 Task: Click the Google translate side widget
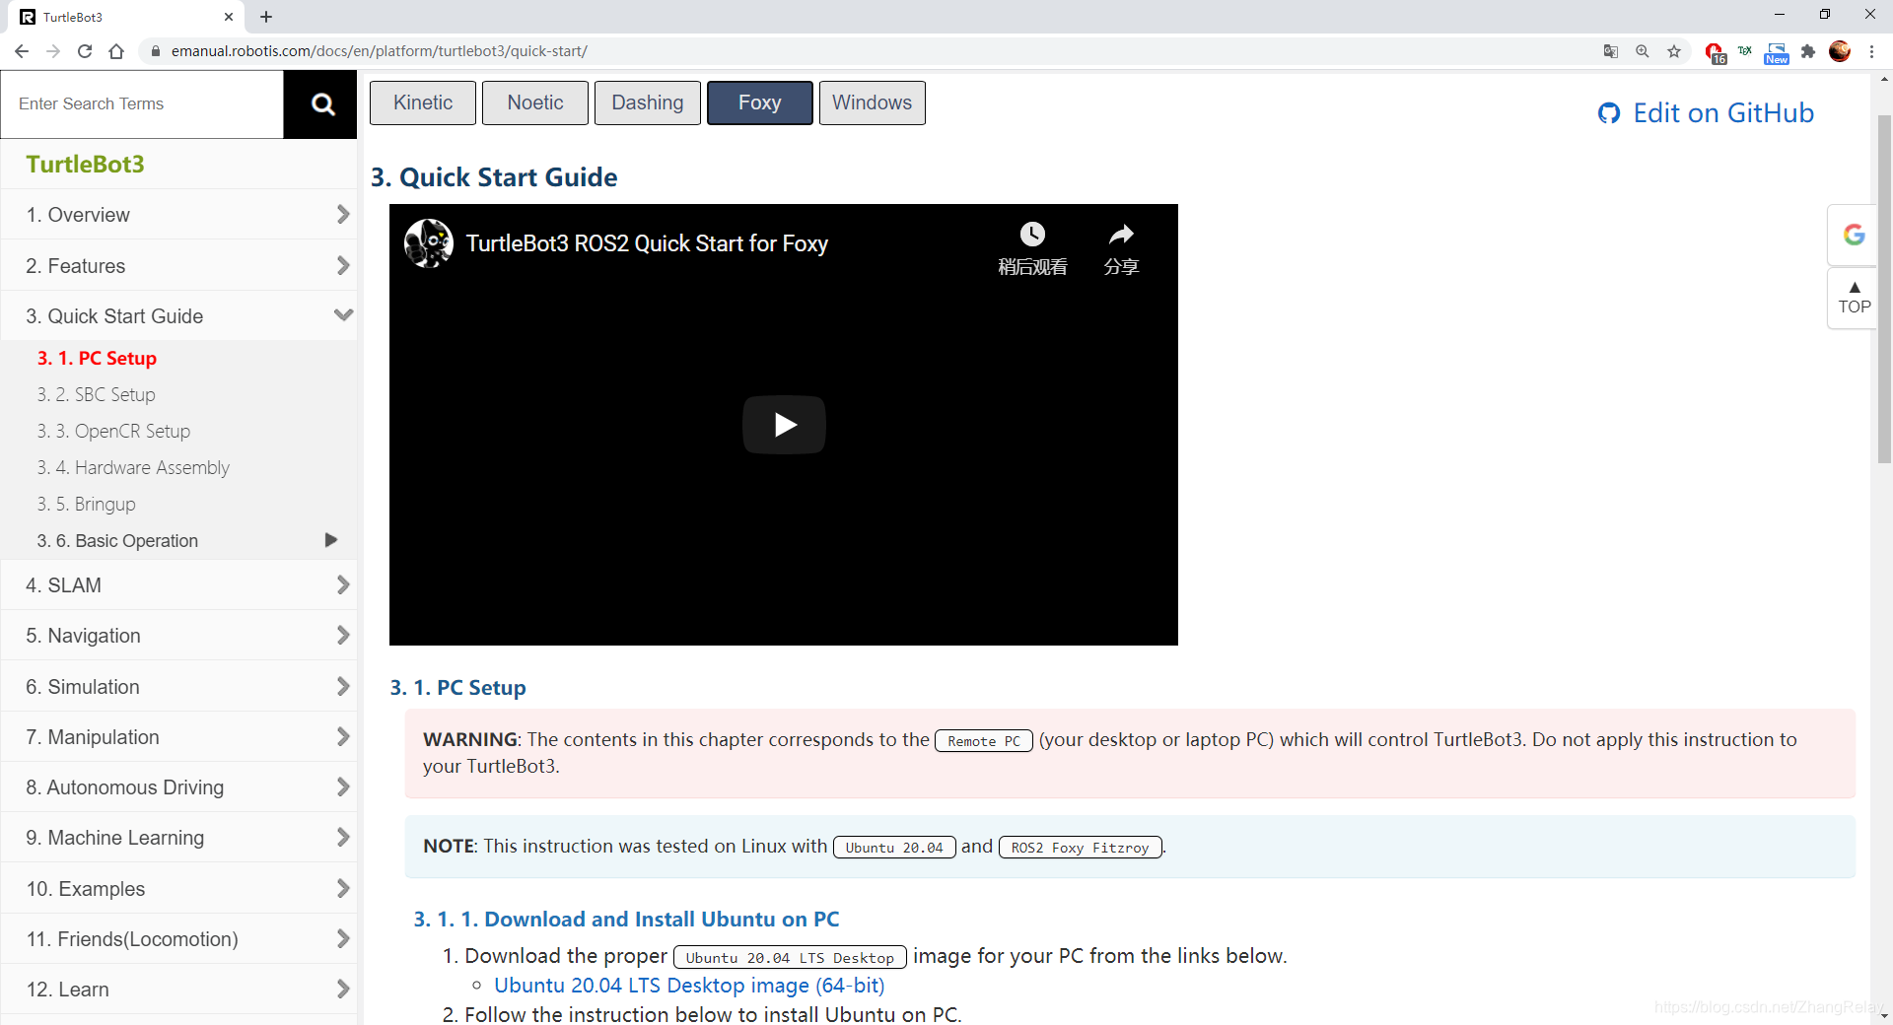point(1854,235)
